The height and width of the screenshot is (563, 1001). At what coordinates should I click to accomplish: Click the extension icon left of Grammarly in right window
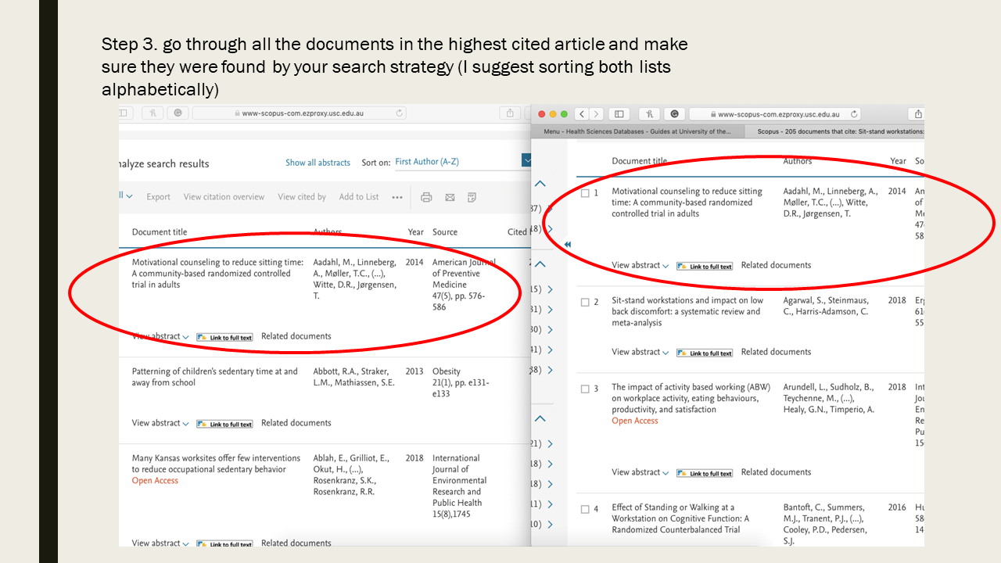(x=650, y=114)
